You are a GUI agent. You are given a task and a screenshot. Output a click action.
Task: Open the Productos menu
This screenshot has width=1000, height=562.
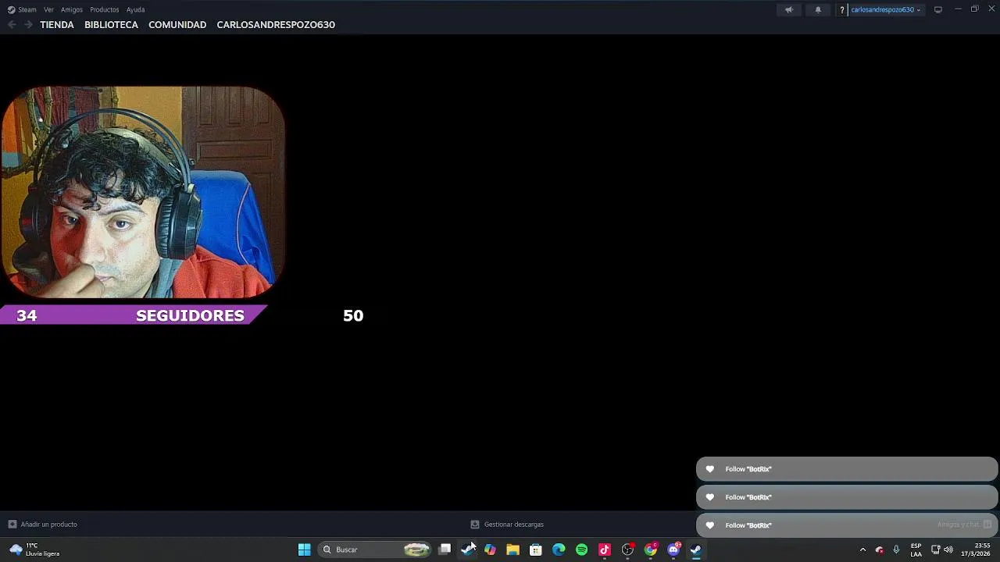pos(104,9)
